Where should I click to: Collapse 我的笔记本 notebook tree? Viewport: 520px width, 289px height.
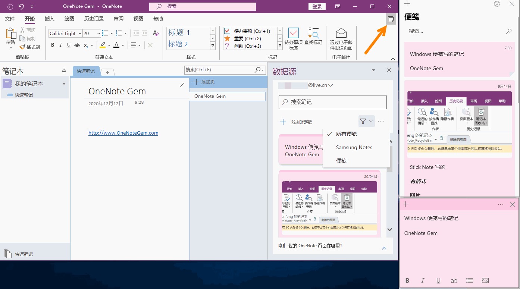64,84
